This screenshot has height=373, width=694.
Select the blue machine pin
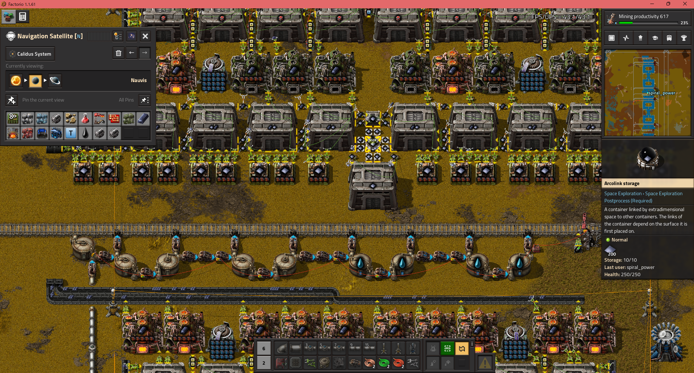click(56, 133)
